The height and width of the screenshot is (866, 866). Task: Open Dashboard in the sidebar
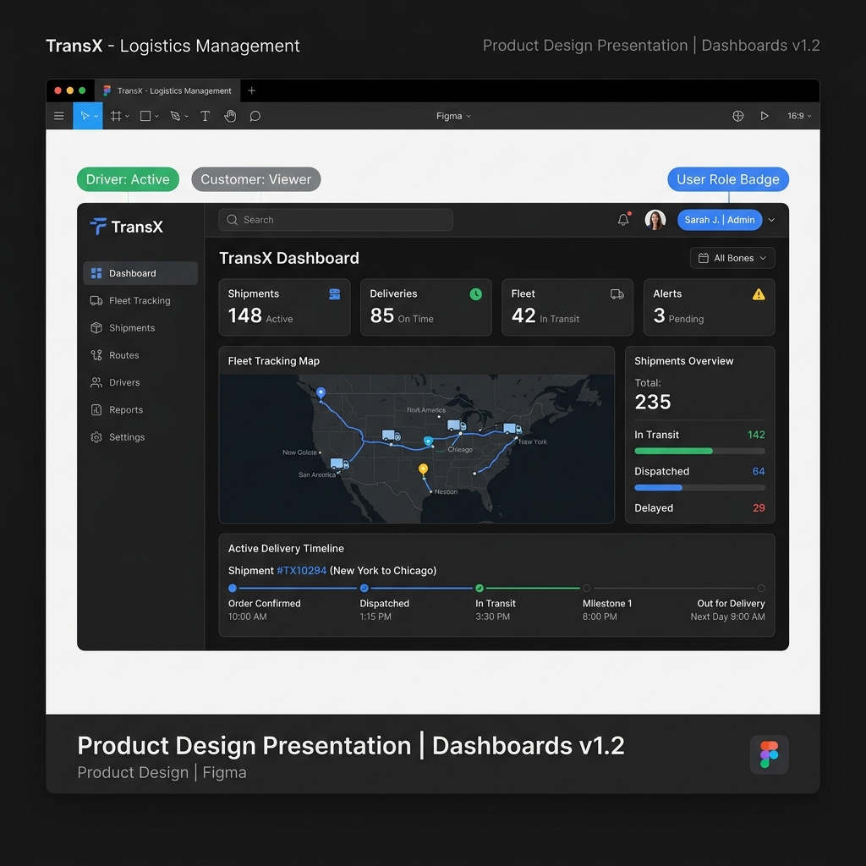pos(140,273)
